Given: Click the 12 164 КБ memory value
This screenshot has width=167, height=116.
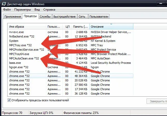Looking at the screenshot, I should (81, 36).
